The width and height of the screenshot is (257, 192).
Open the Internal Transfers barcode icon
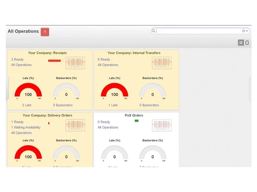[161, 63]
